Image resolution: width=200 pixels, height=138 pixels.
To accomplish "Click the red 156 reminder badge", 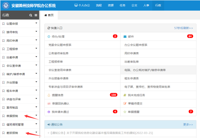I will (114, 95).
